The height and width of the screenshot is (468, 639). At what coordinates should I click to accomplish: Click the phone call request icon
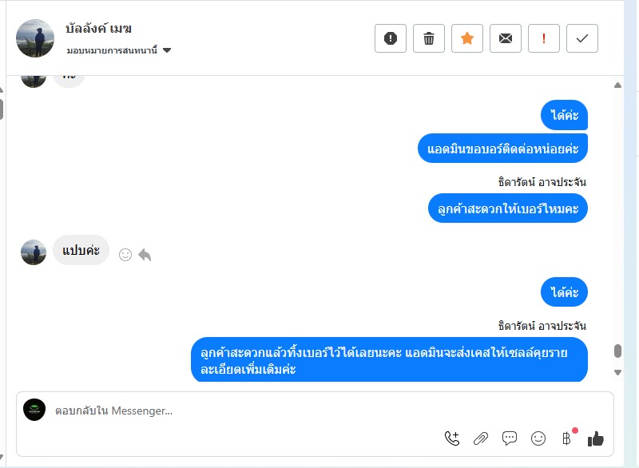point(452,438)
